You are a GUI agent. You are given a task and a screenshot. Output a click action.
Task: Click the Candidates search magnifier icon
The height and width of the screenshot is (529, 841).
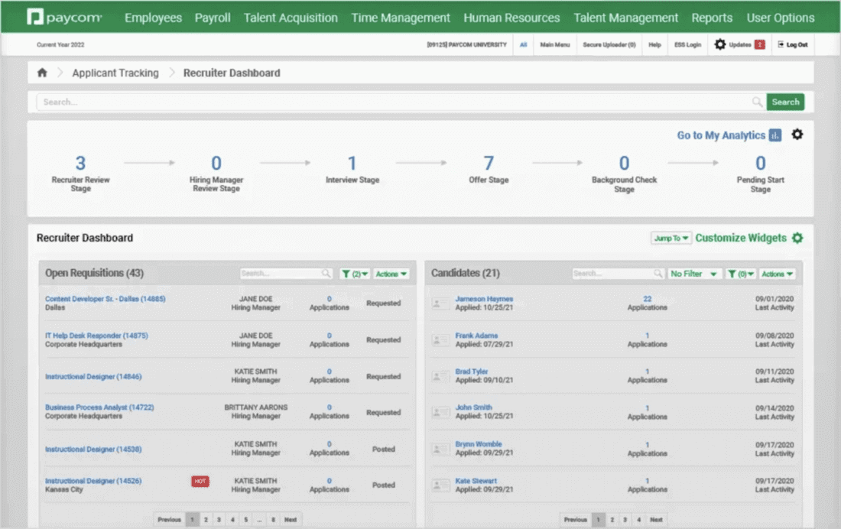[658, 274]
